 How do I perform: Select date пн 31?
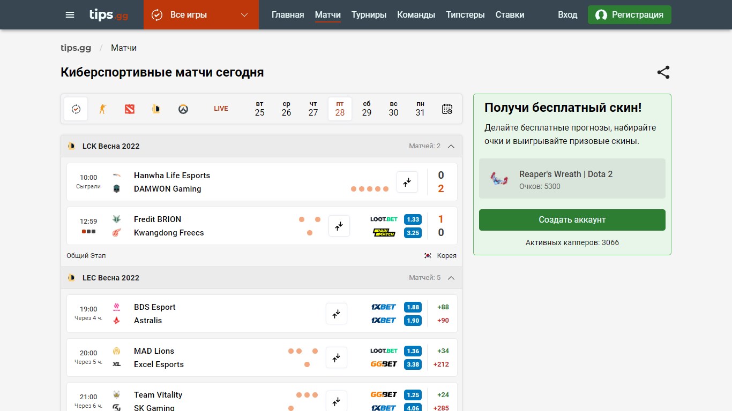coord(420,109)
